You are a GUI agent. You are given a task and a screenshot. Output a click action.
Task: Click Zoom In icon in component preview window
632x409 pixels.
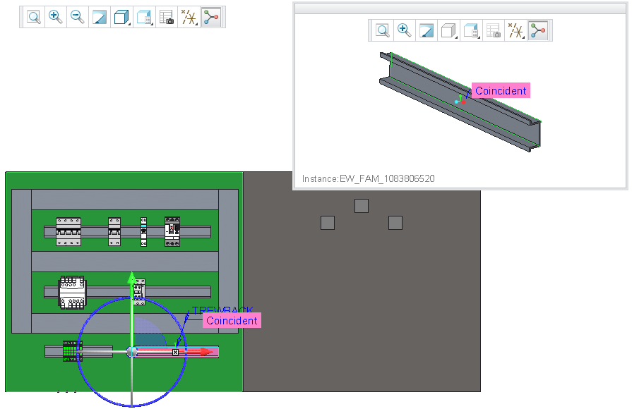coord(404,30)
